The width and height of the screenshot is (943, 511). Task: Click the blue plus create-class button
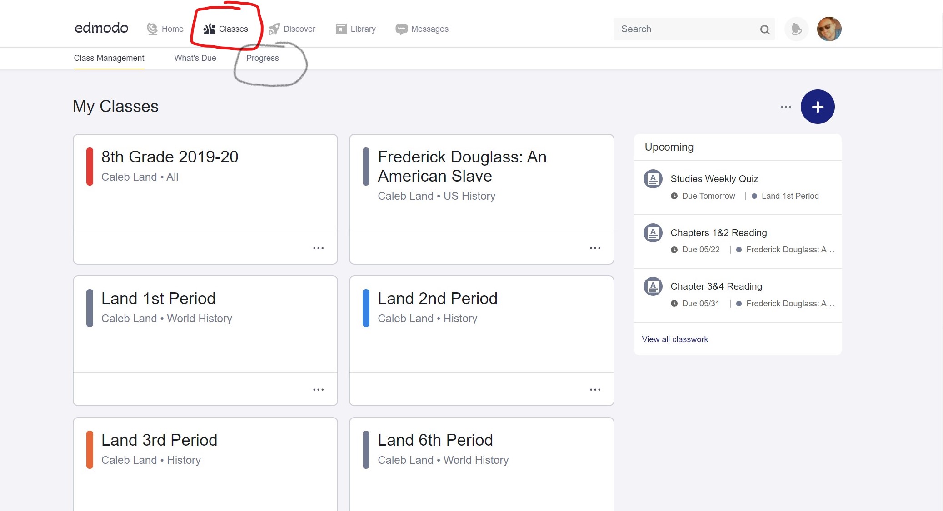tap(817, 107)
